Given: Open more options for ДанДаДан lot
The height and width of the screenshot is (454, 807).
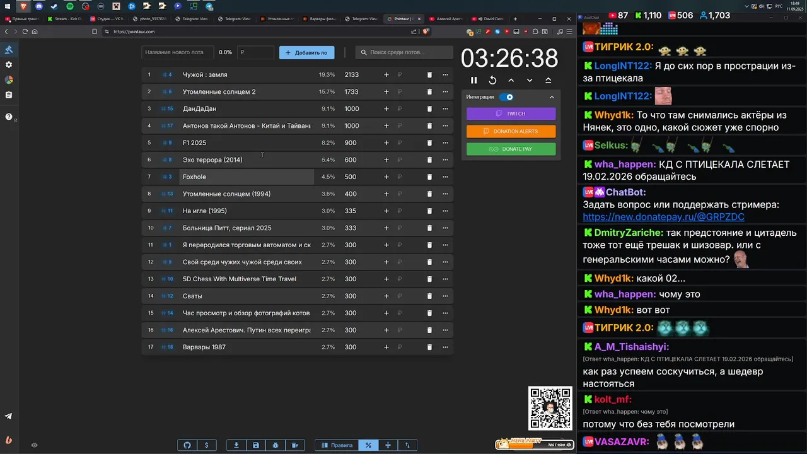Looking at the screenshot, I should coord(445,108).
